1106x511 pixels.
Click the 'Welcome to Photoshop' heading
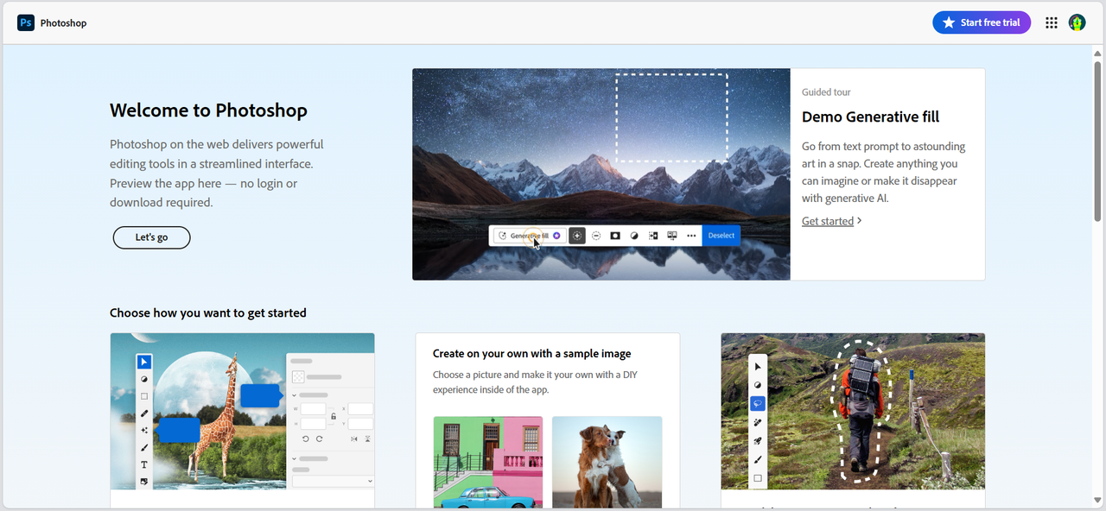point(208,110)
